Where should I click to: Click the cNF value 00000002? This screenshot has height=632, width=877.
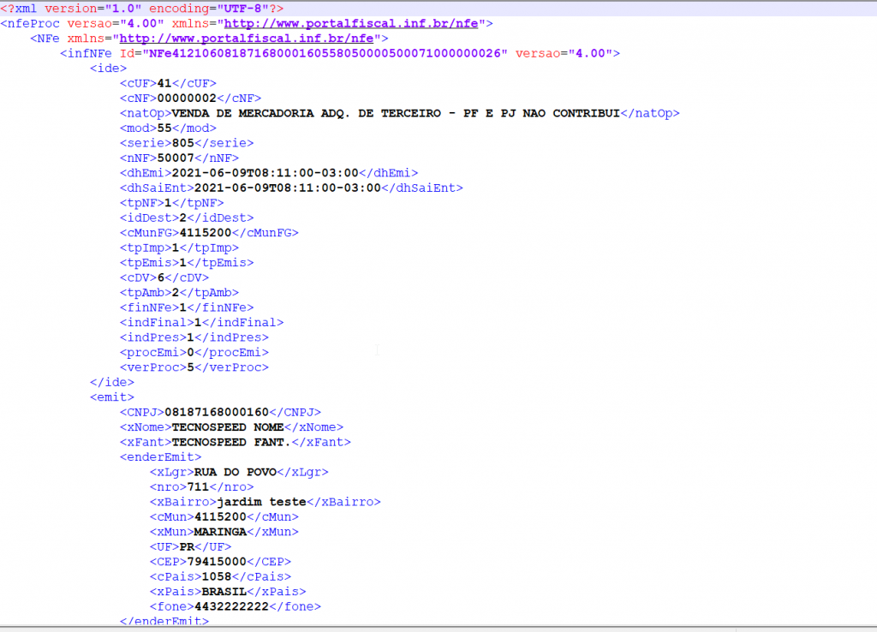point(187,98)
